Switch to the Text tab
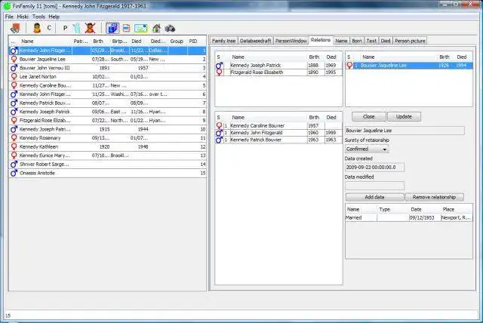Screen dimensions: 483x323 pos(371,41)
